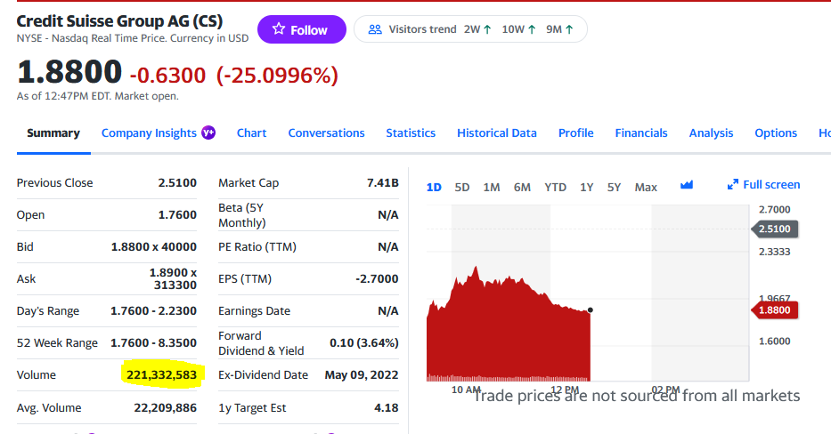Click the Avg. Volume value 22,209,886
This screenshot has width=831, height=434.
(x=166, y=408)
